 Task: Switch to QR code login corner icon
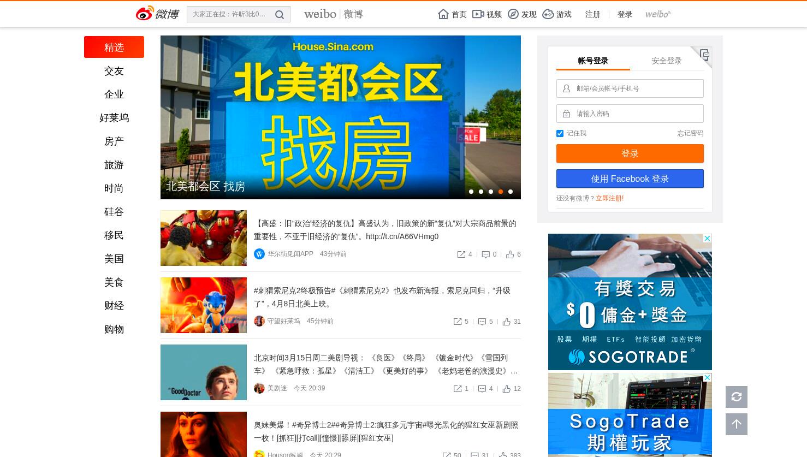[x=704, y=54]
